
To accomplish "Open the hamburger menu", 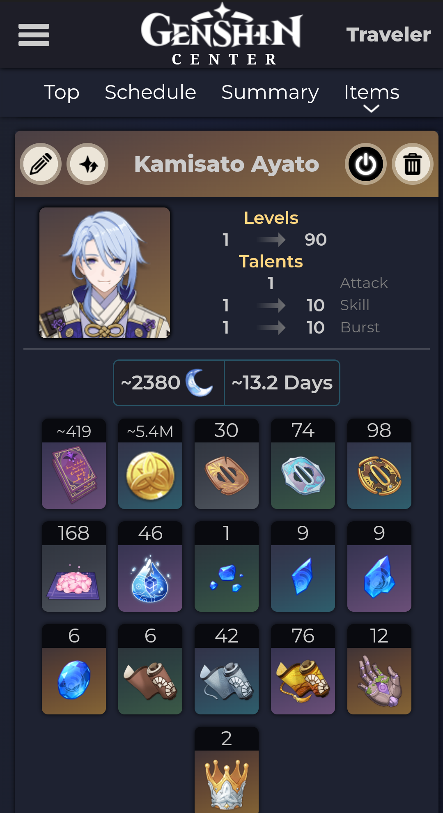I will pyautogui.click(x=34, y=35).
